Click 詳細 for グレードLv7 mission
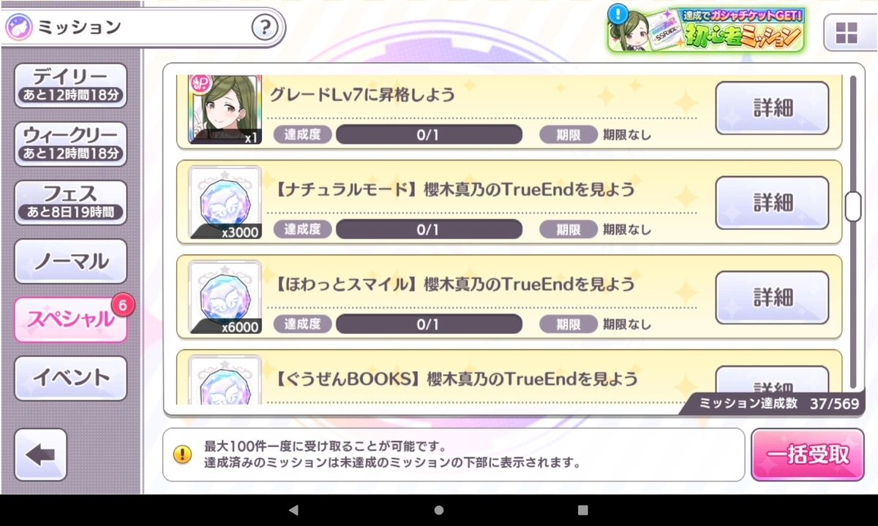 (772, 108)
